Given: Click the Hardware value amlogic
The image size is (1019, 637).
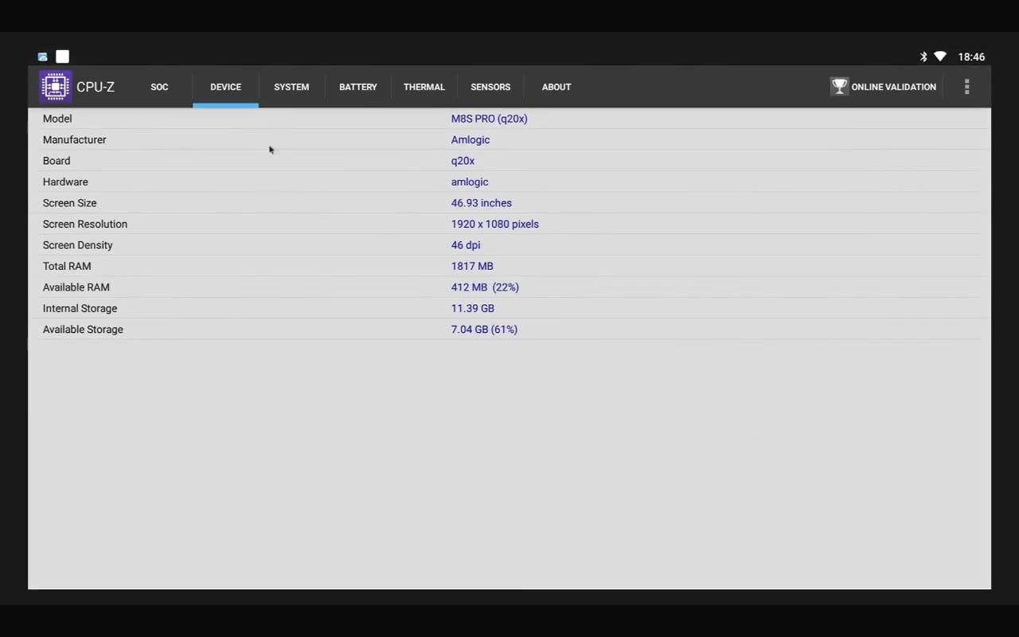Looking at the screenshot, I should tap(470, 182).
